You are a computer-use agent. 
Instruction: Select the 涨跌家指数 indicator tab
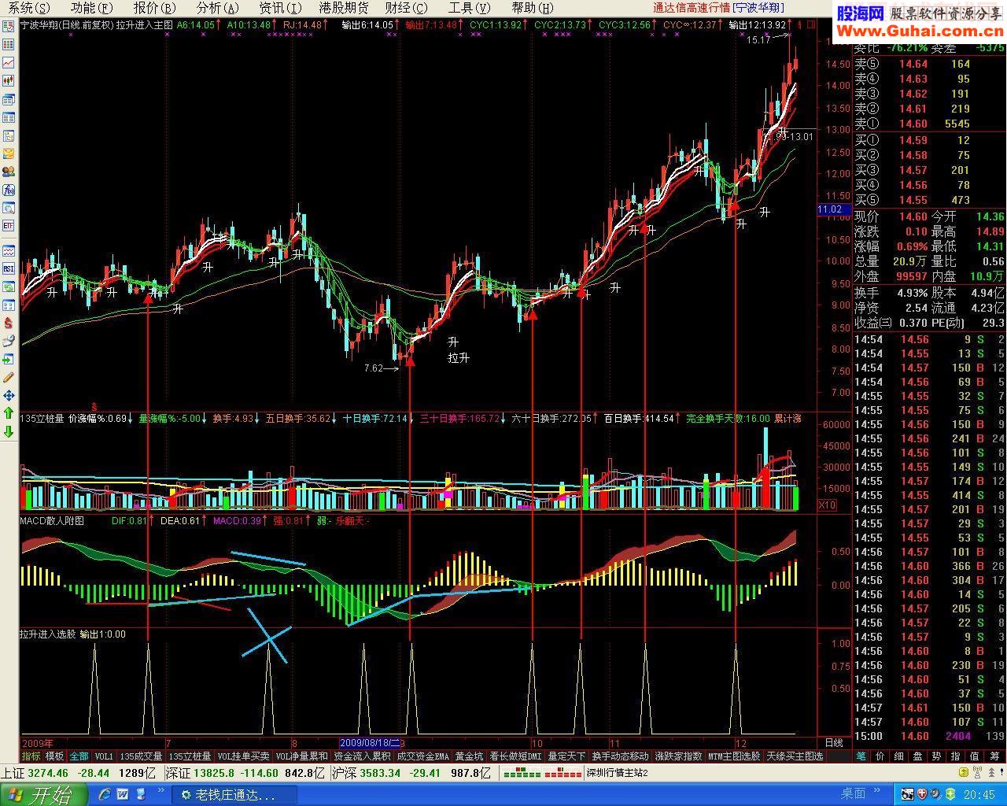pos(678,756)
